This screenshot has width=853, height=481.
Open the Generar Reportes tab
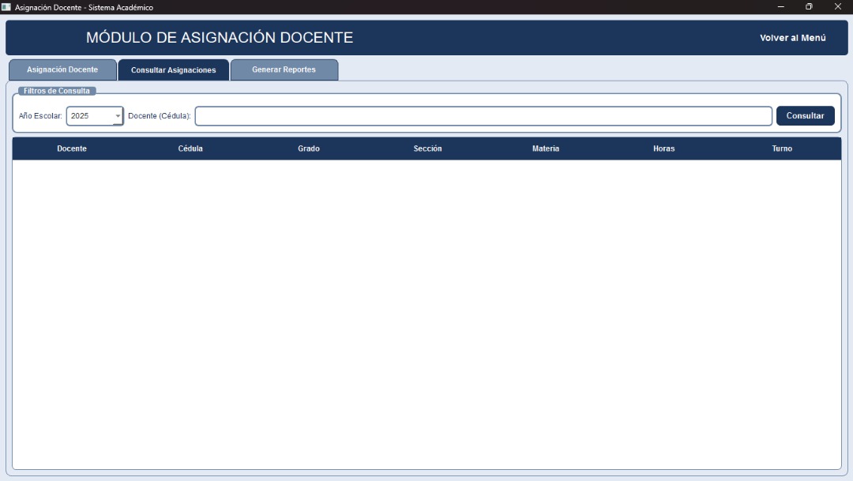[x=284, y=70]
